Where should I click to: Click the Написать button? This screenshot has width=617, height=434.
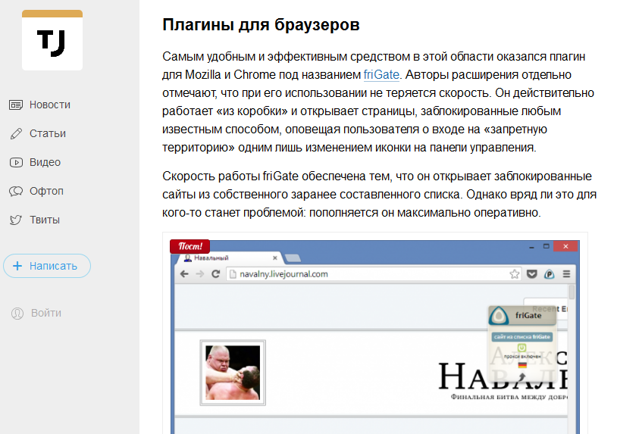[47, 266]
